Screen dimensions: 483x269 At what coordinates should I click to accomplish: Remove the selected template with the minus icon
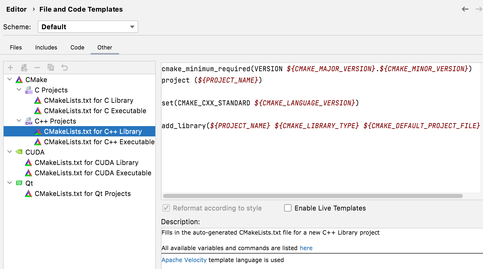click(x=37, y=68)
